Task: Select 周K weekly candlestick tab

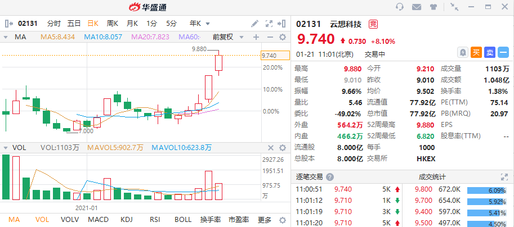Action: (x=113, y=24)
